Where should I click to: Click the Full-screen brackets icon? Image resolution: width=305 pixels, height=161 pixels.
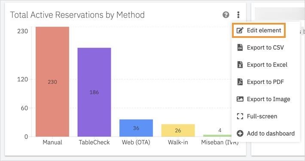[x=240, y=116]
